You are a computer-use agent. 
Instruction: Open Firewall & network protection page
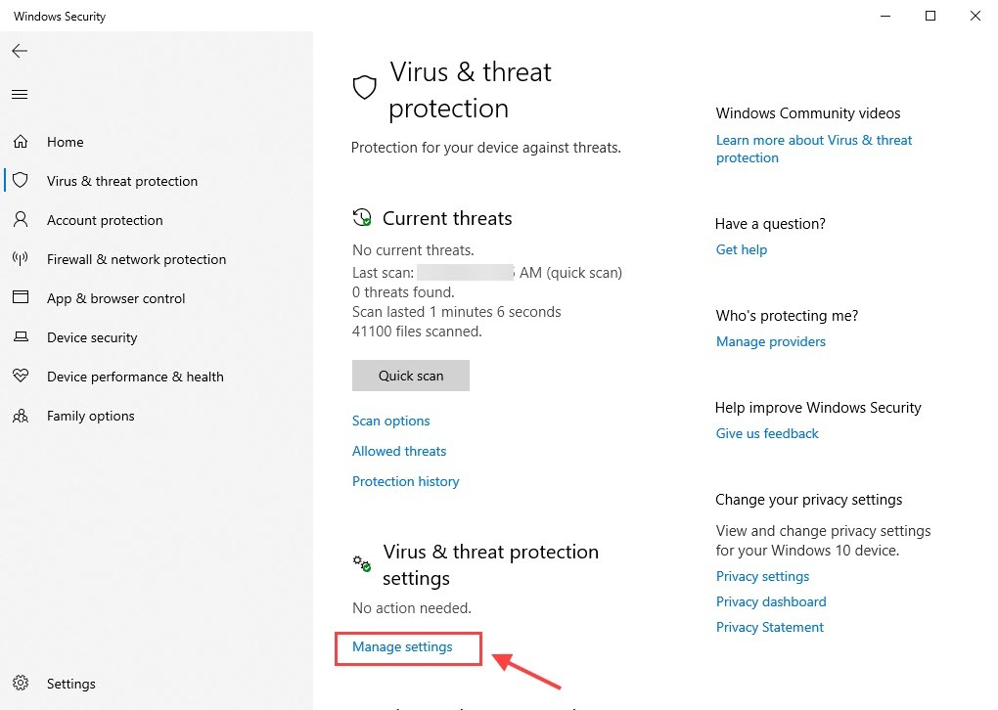pos(136,259)
